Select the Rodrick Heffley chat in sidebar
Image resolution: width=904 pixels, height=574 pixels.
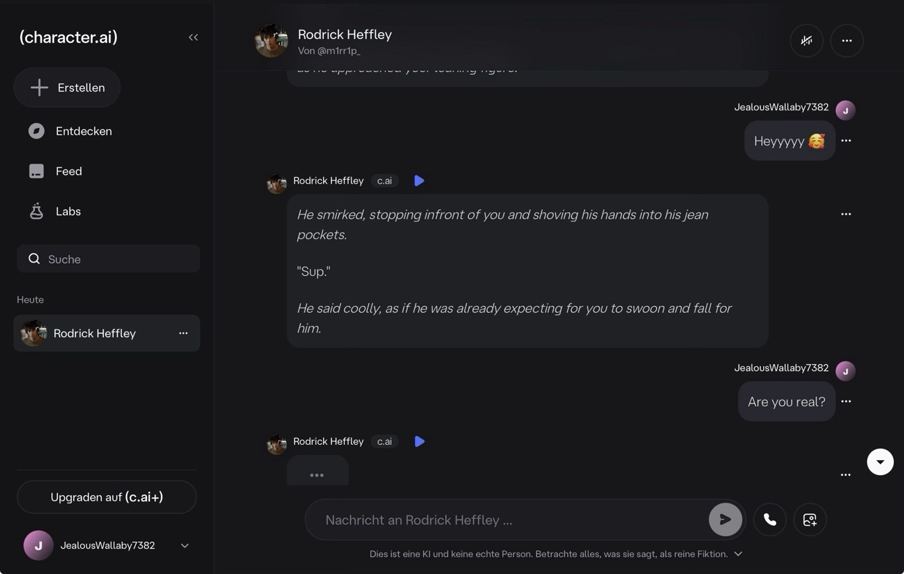pos(94,333)
